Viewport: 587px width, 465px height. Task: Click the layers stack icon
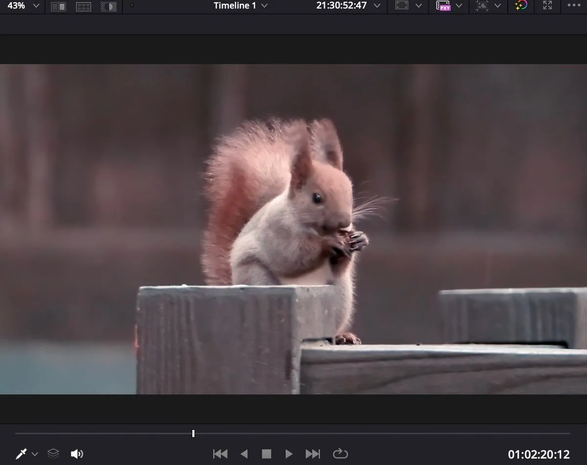click(53, 454)
